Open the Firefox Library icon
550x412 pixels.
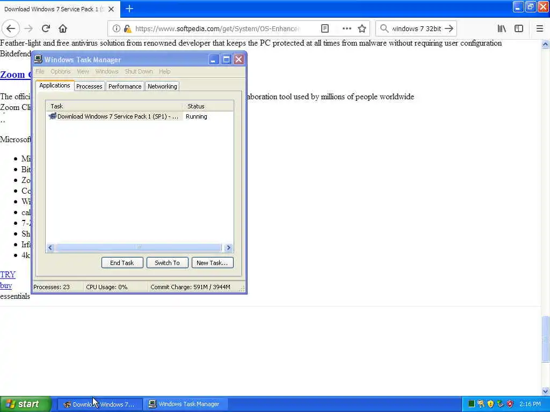(x=502, y=29)
